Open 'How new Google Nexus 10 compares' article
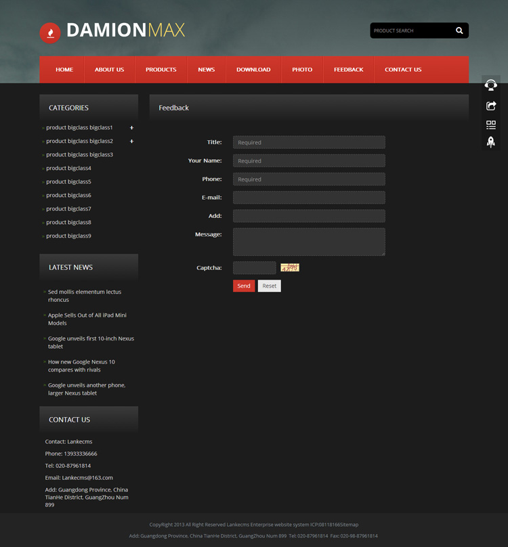The height and width of the screenshot is (547, 508). point(81,366)
